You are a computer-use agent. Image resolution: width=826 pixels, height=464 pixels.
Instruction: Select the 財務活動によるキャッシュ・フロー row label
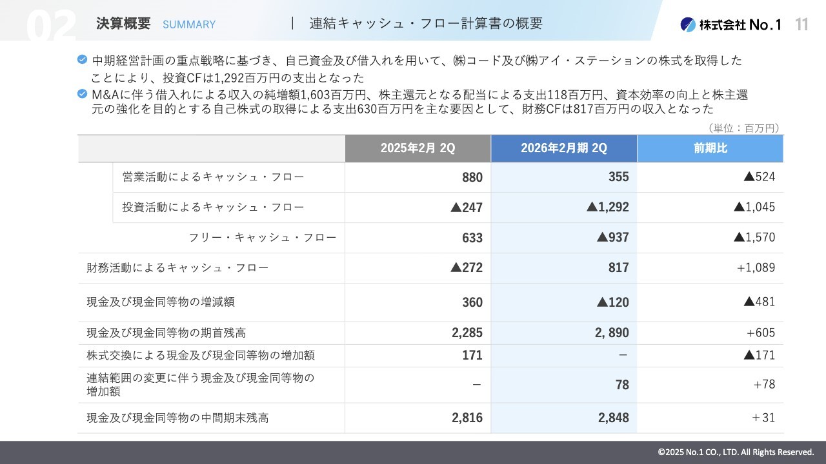177,267
